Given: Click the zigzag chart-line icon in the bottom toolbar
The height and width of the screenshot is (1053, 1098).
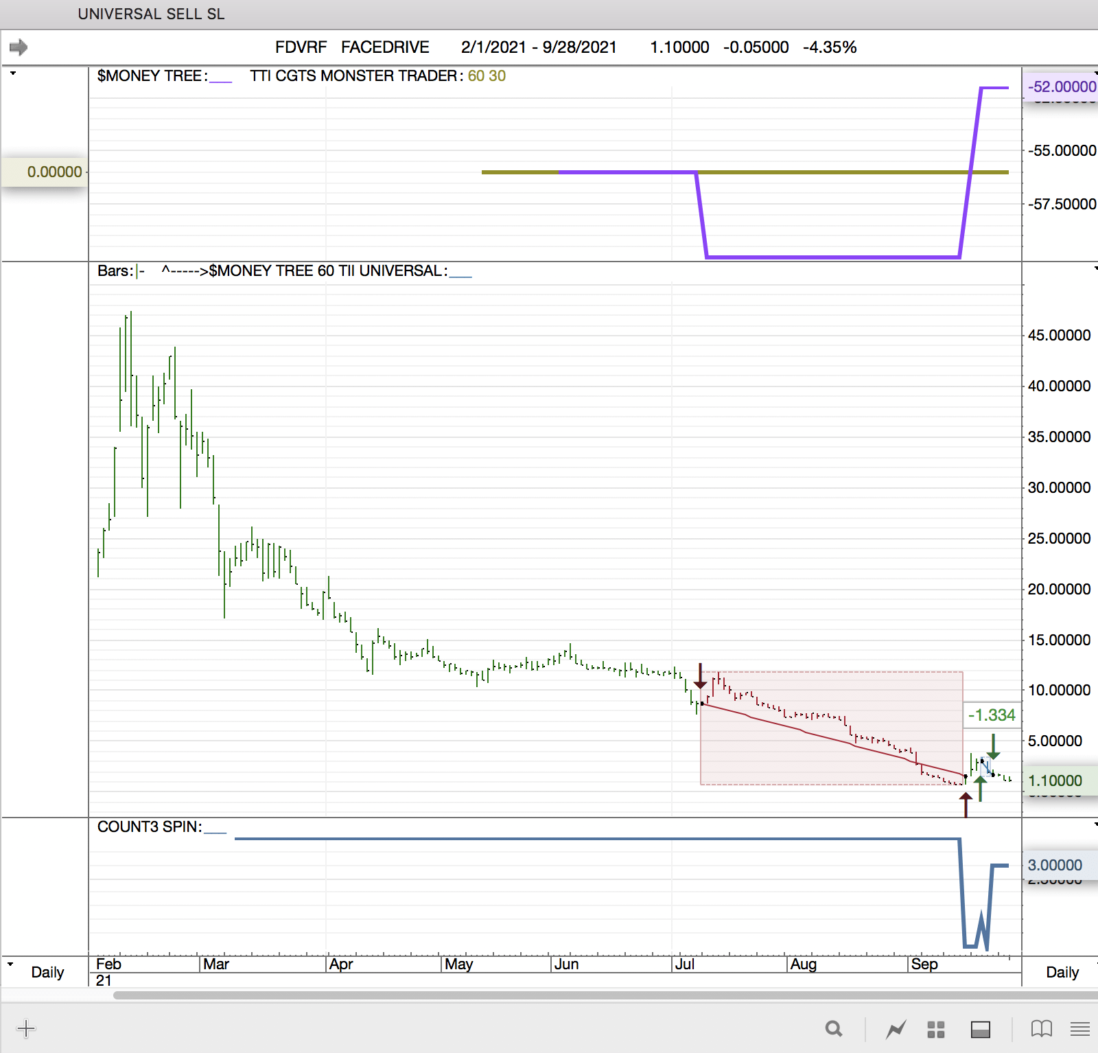Looking at the screenshot, I should point(896,1029).
